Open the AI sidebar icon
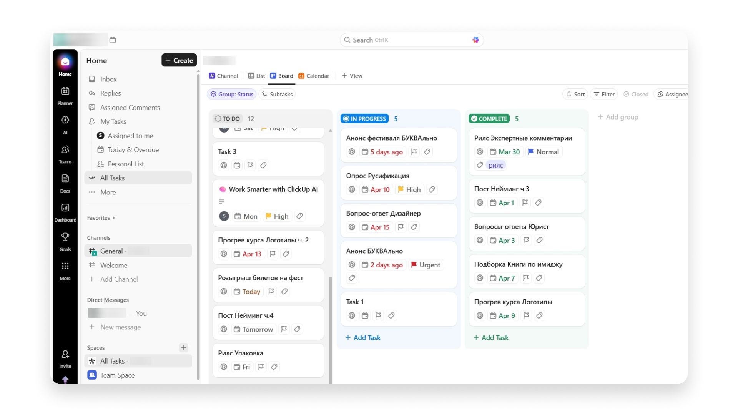Image resolution: width=738 pixels, height=415 pixels. 65,120
